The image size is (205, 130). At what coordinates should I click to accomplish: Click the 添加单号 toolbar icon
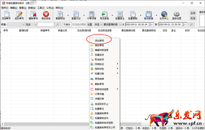click(6, 15)
